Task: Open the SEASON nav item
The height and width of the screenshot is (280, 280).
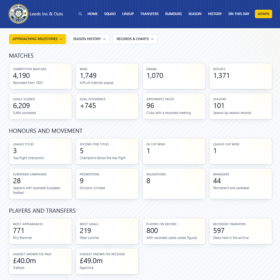Action: pos(195,14)
